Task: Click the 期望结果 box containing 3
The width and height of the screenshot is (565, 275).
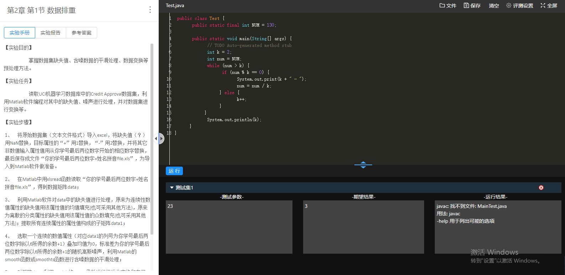Action: (x=363, y=227)
